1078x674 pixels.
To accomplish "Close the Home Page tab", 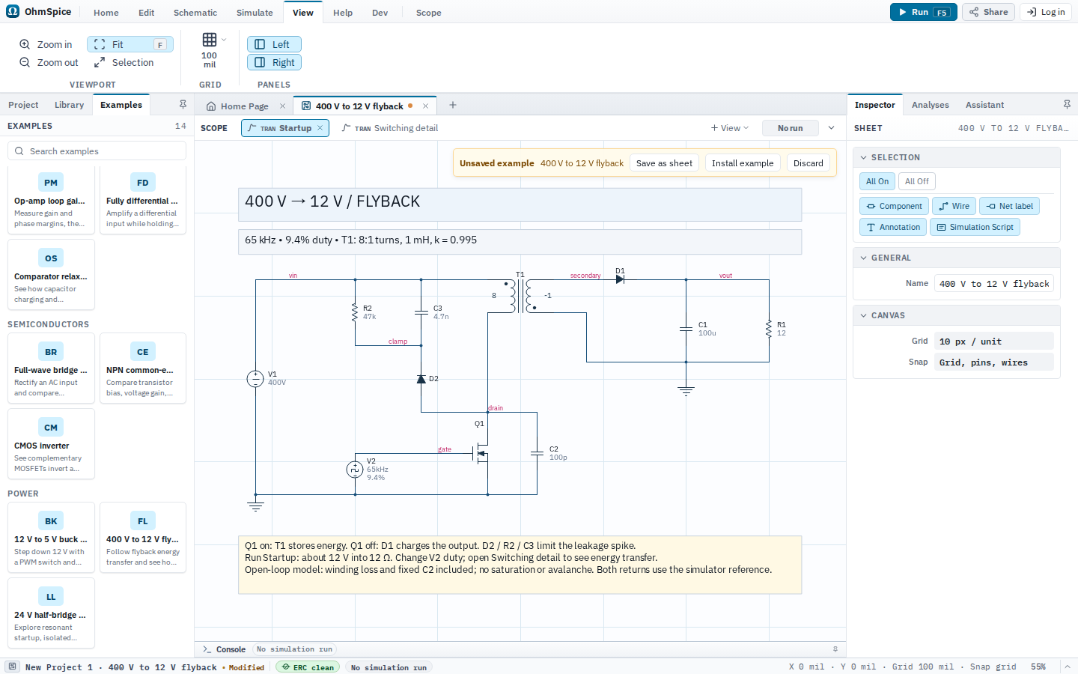I will (x=282, y=106).
